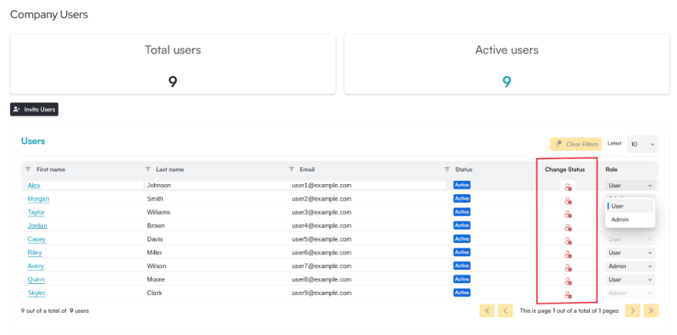Click change status icon for Skyler Clark

click(x=568, y=295)
